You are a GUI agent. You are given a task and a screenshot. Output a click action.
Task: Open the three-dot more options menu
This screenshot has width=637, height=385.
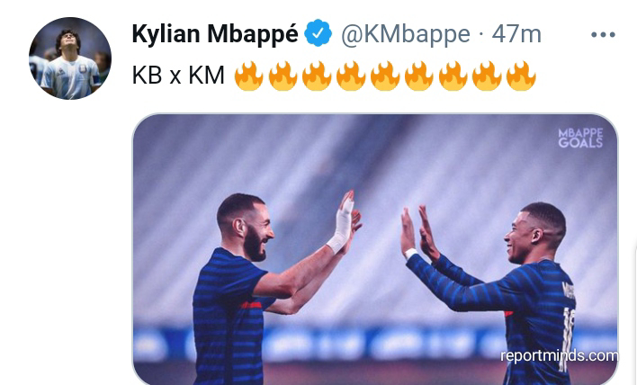tap(603, 35)
